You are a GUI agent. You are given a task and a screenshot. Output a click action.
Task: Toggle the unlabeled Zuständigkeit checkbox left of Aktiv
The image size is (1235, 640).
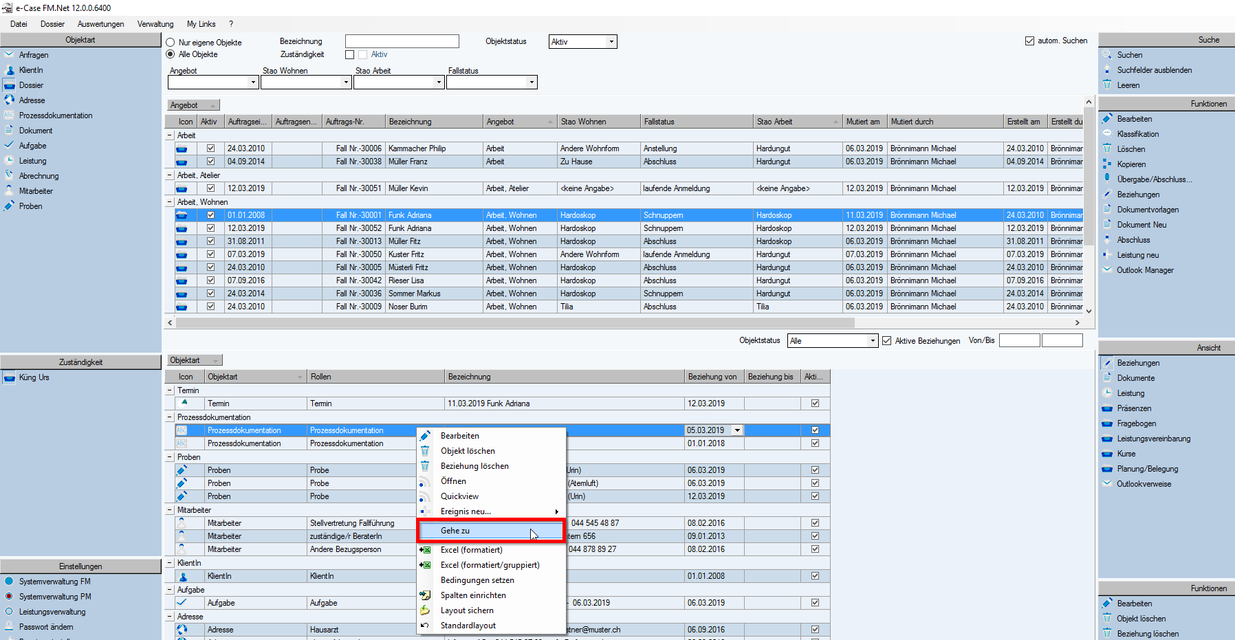(349, 54)
